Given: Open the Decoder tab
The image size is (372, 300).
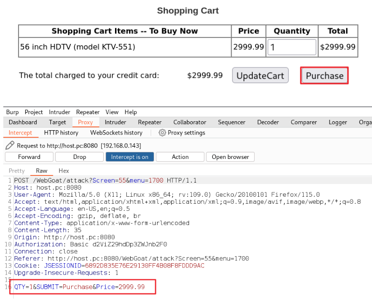Looking at the screenshot, I should (268, 122).
